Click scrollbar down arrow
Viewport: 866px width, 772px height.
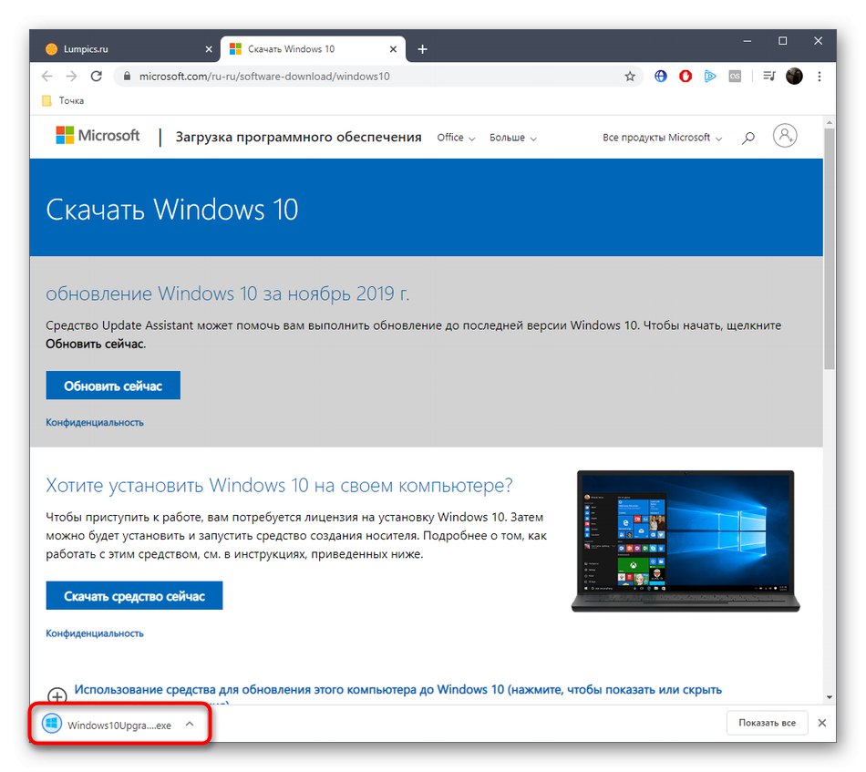829,697
